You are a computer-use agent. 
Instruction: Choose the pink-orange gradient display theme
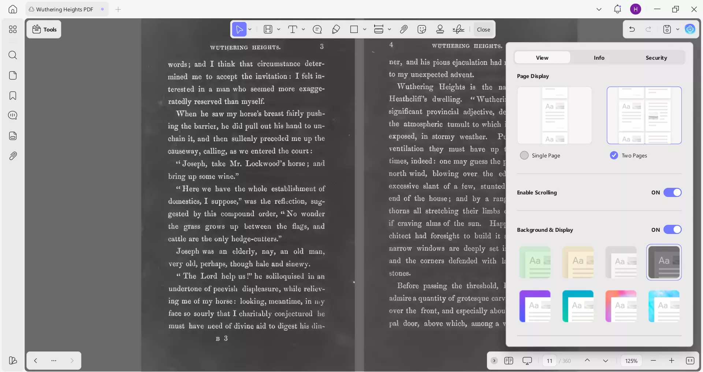point(621,306)
